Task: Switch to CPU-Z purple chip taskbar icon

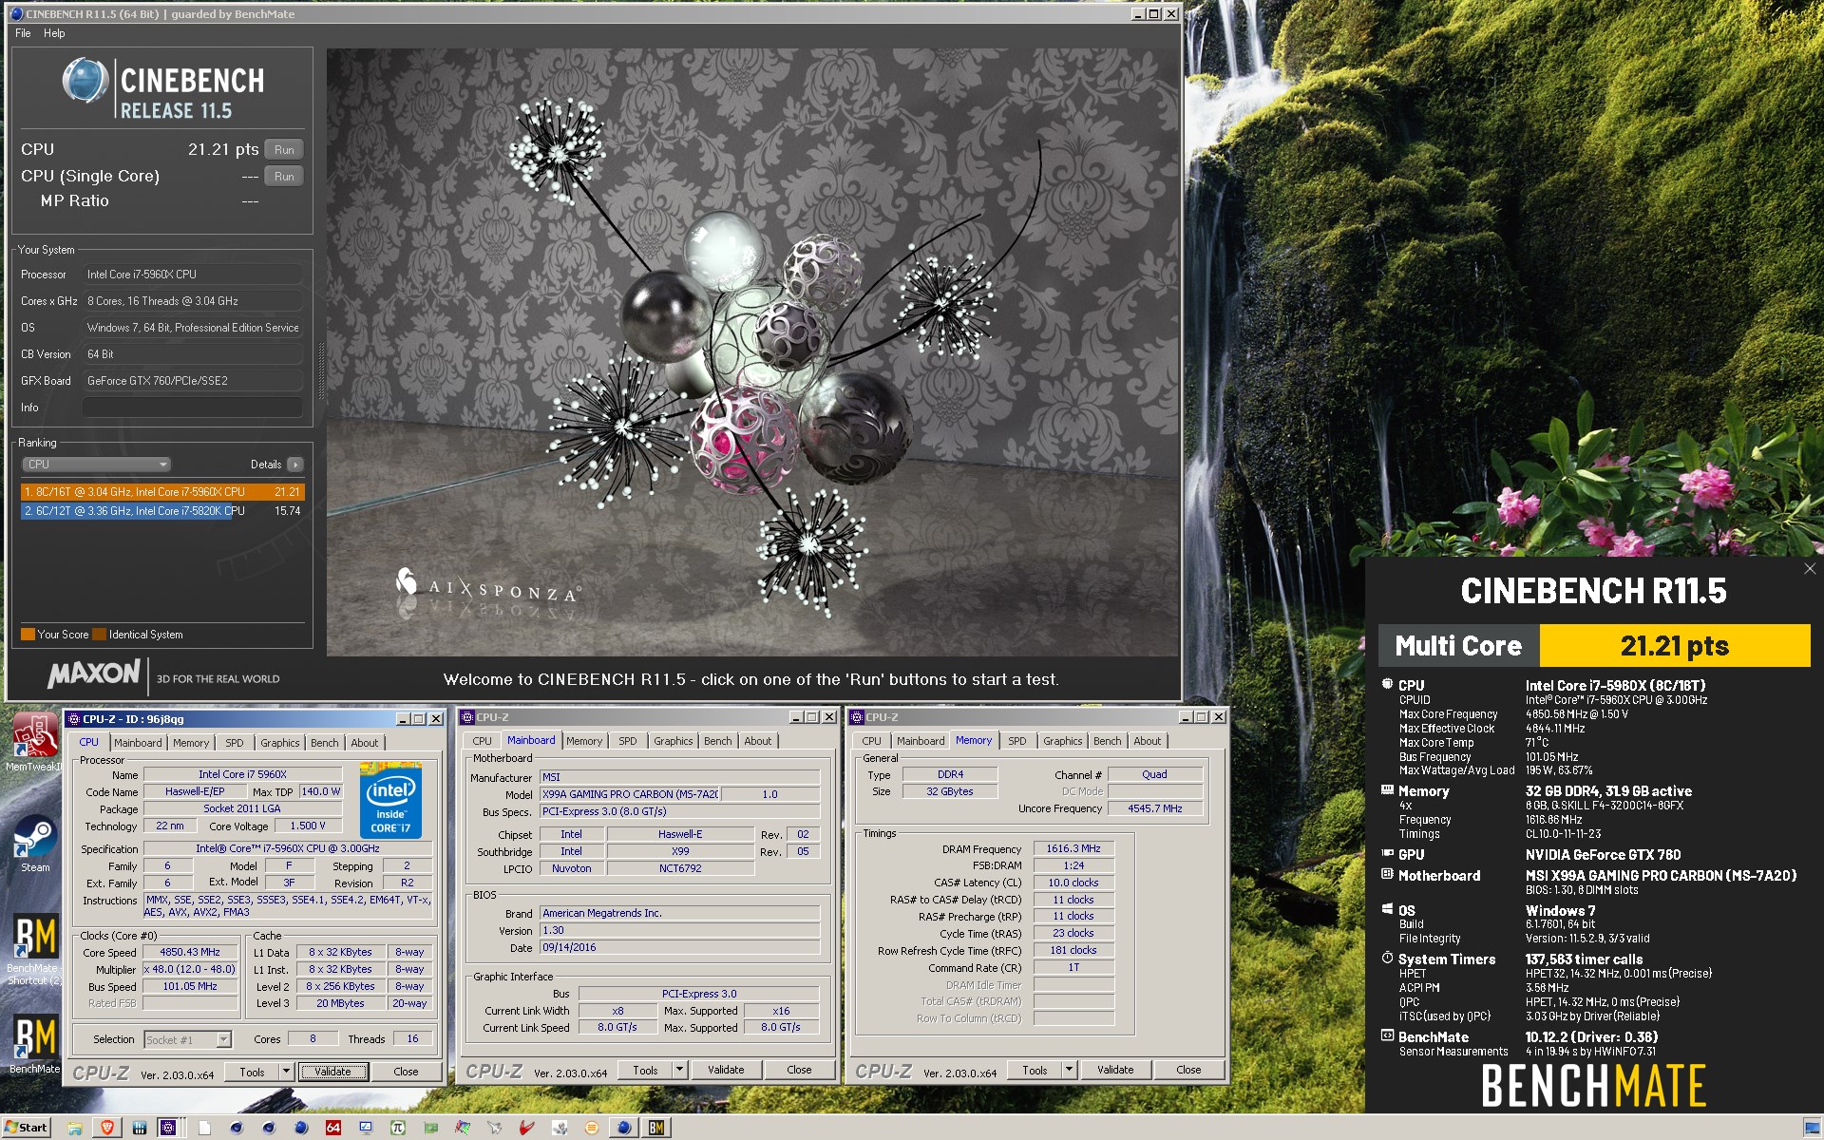Action: click(168, 1128)
